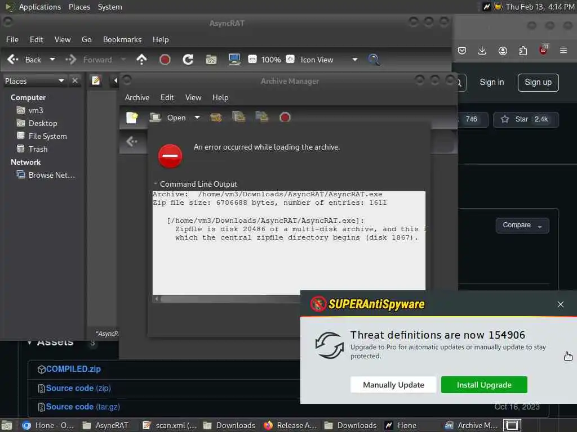Screen dimensions: 577x432
Task: Click the Firefox downloads arrow icon
Action: [482, 51]
